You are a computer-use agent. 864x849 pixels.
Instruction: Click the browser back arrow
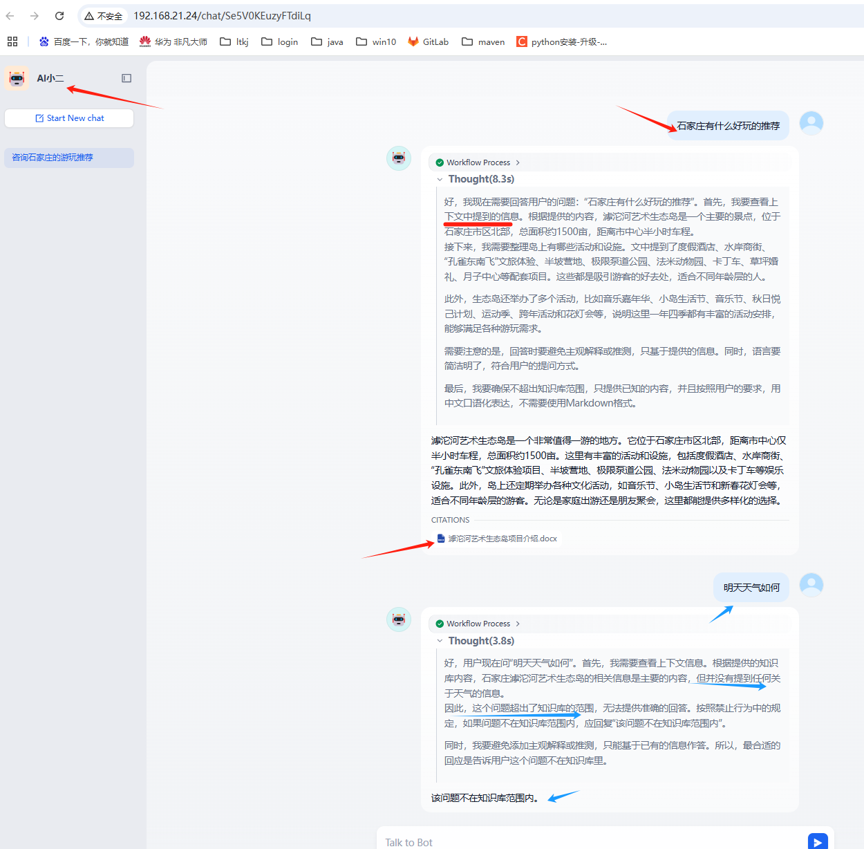10,15
